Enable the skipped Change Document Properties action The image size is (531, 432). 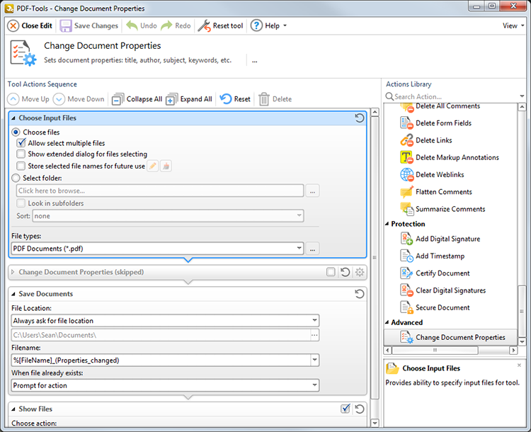point(331,272)
